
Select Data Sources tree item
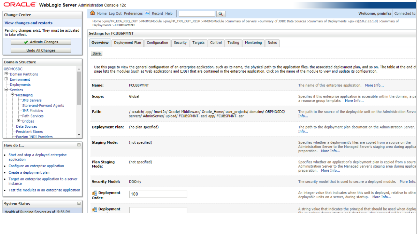coord(27,126)
